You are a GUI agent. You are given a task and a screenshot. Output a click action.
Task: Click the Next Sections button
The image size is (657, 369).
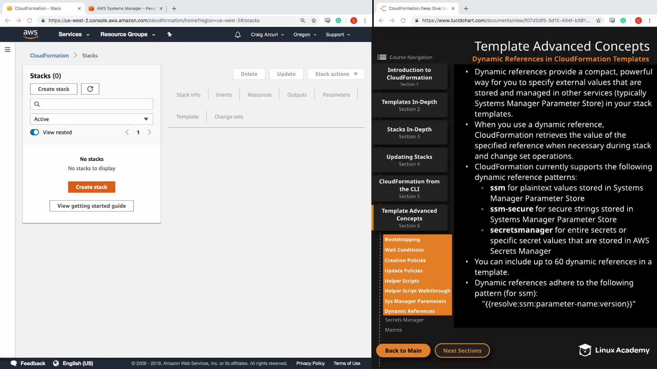point(462,351)
